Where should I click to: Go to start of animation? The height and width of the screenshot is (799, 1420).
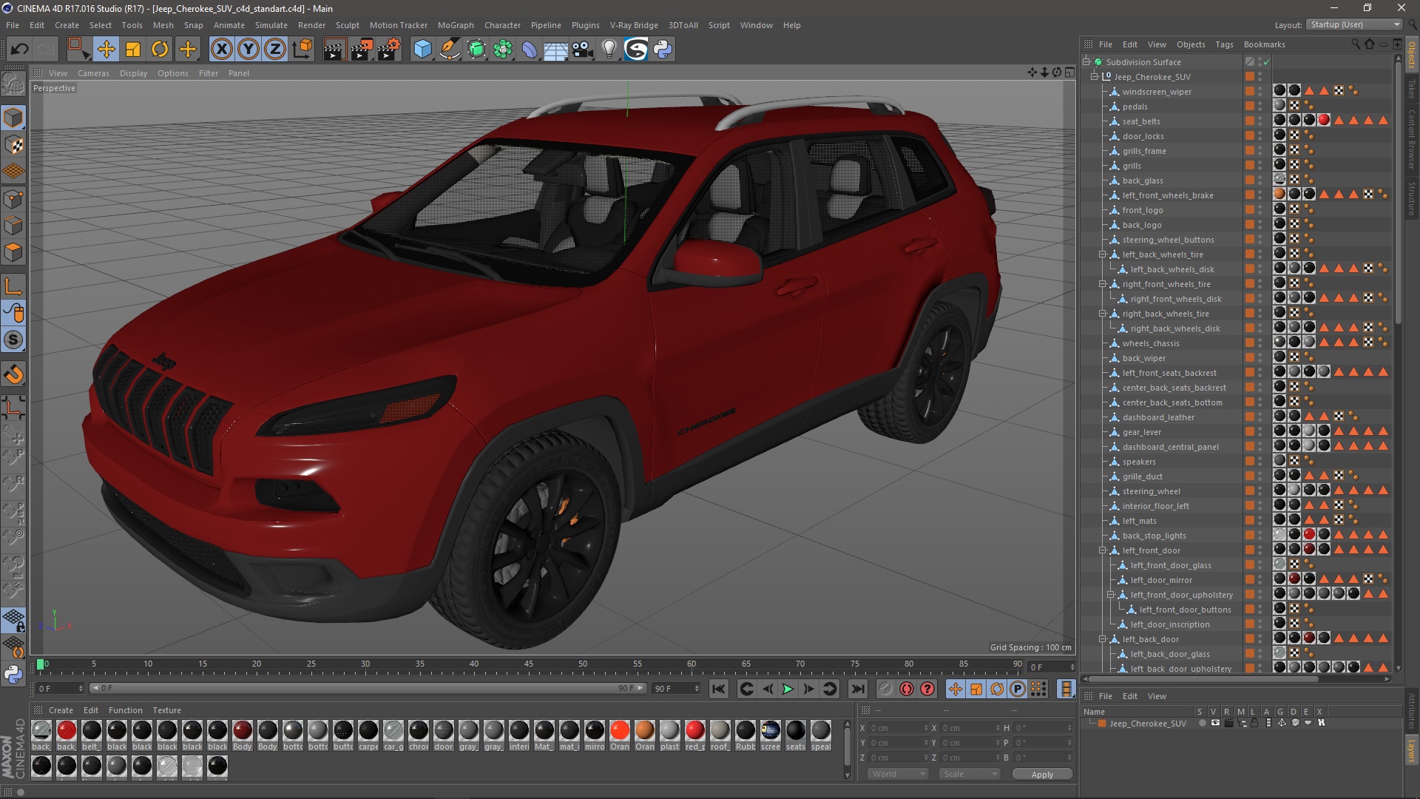719,689
